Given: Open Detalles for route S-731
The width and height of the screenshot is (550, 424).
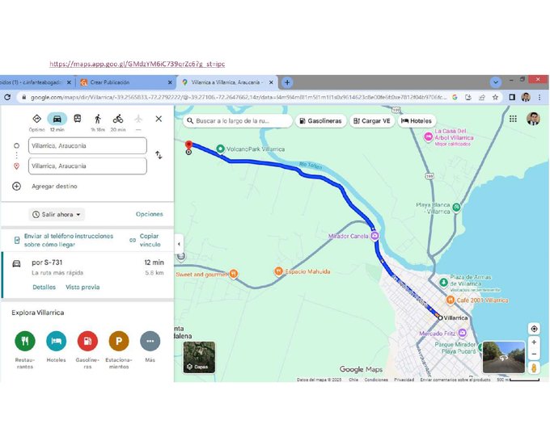Looking at the screenshot, I should pyautogui.click(x=44, y=287).
